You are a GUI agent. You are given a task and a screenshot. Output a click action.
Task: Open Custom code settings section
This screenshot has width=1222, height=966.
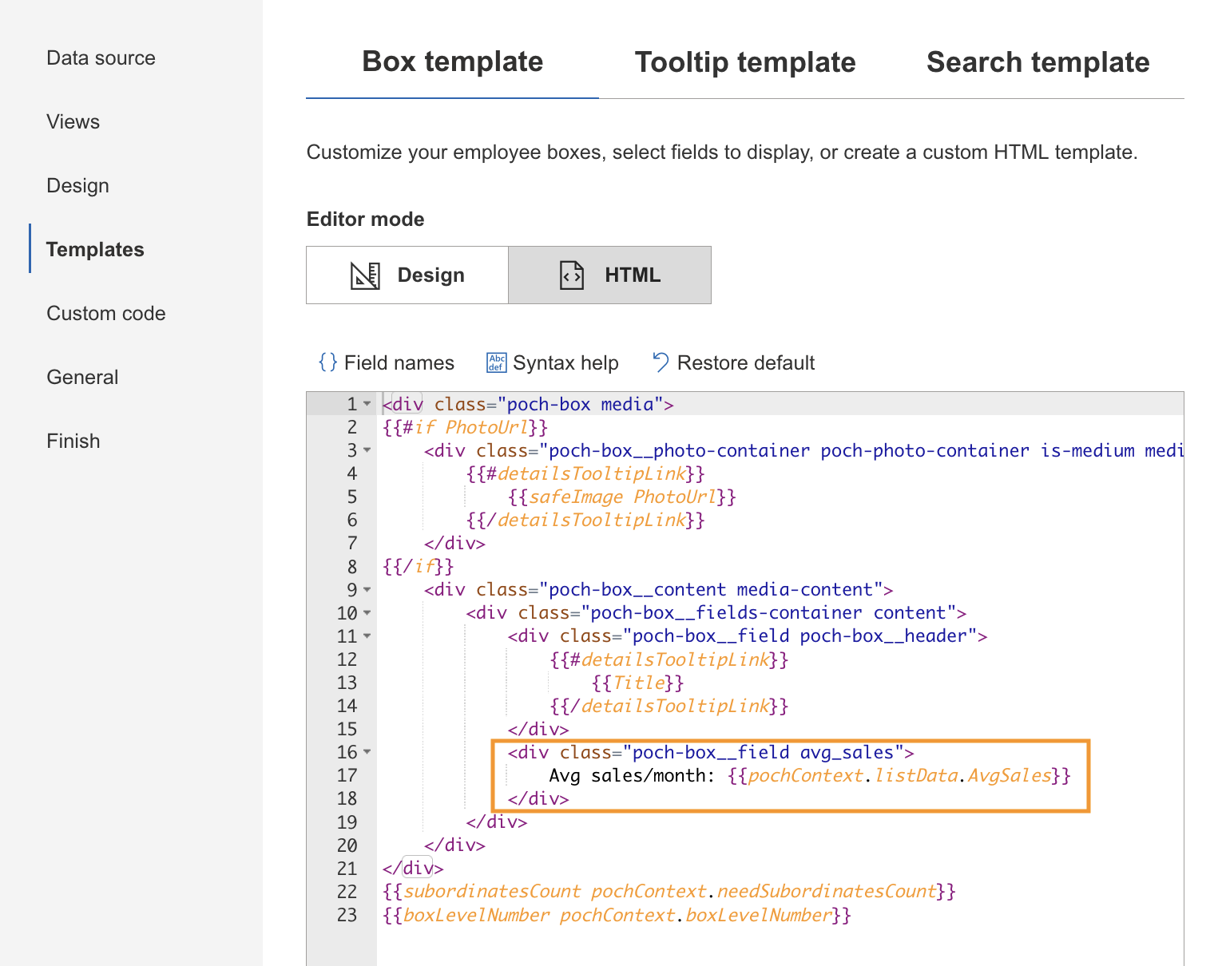coord(106,314)
